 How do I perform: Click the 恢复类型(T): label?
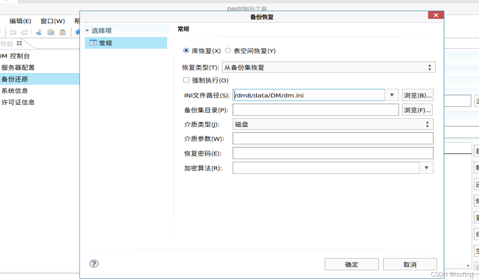pos(201,67)
